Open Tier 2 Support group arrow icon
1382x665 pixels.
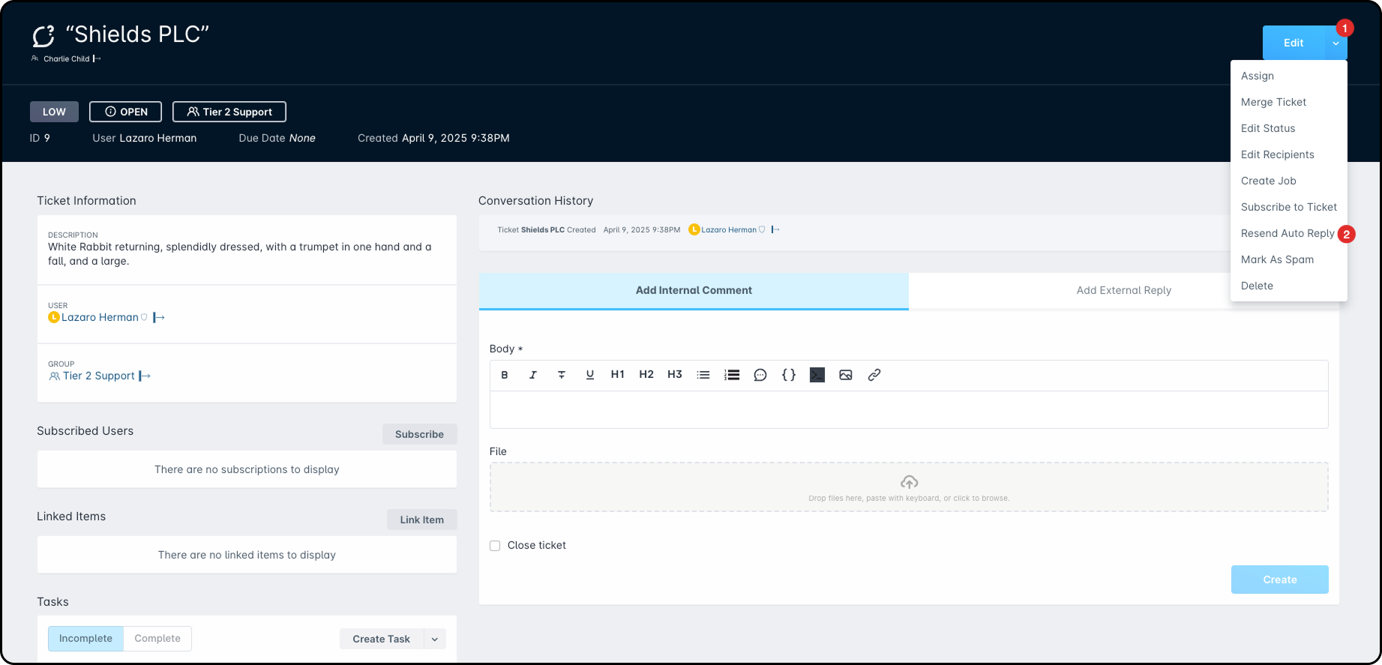[x=145, y=376]
